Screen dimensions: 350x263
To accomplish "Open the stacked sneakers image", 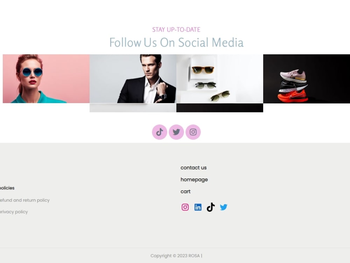I will [x=307, y=79].
